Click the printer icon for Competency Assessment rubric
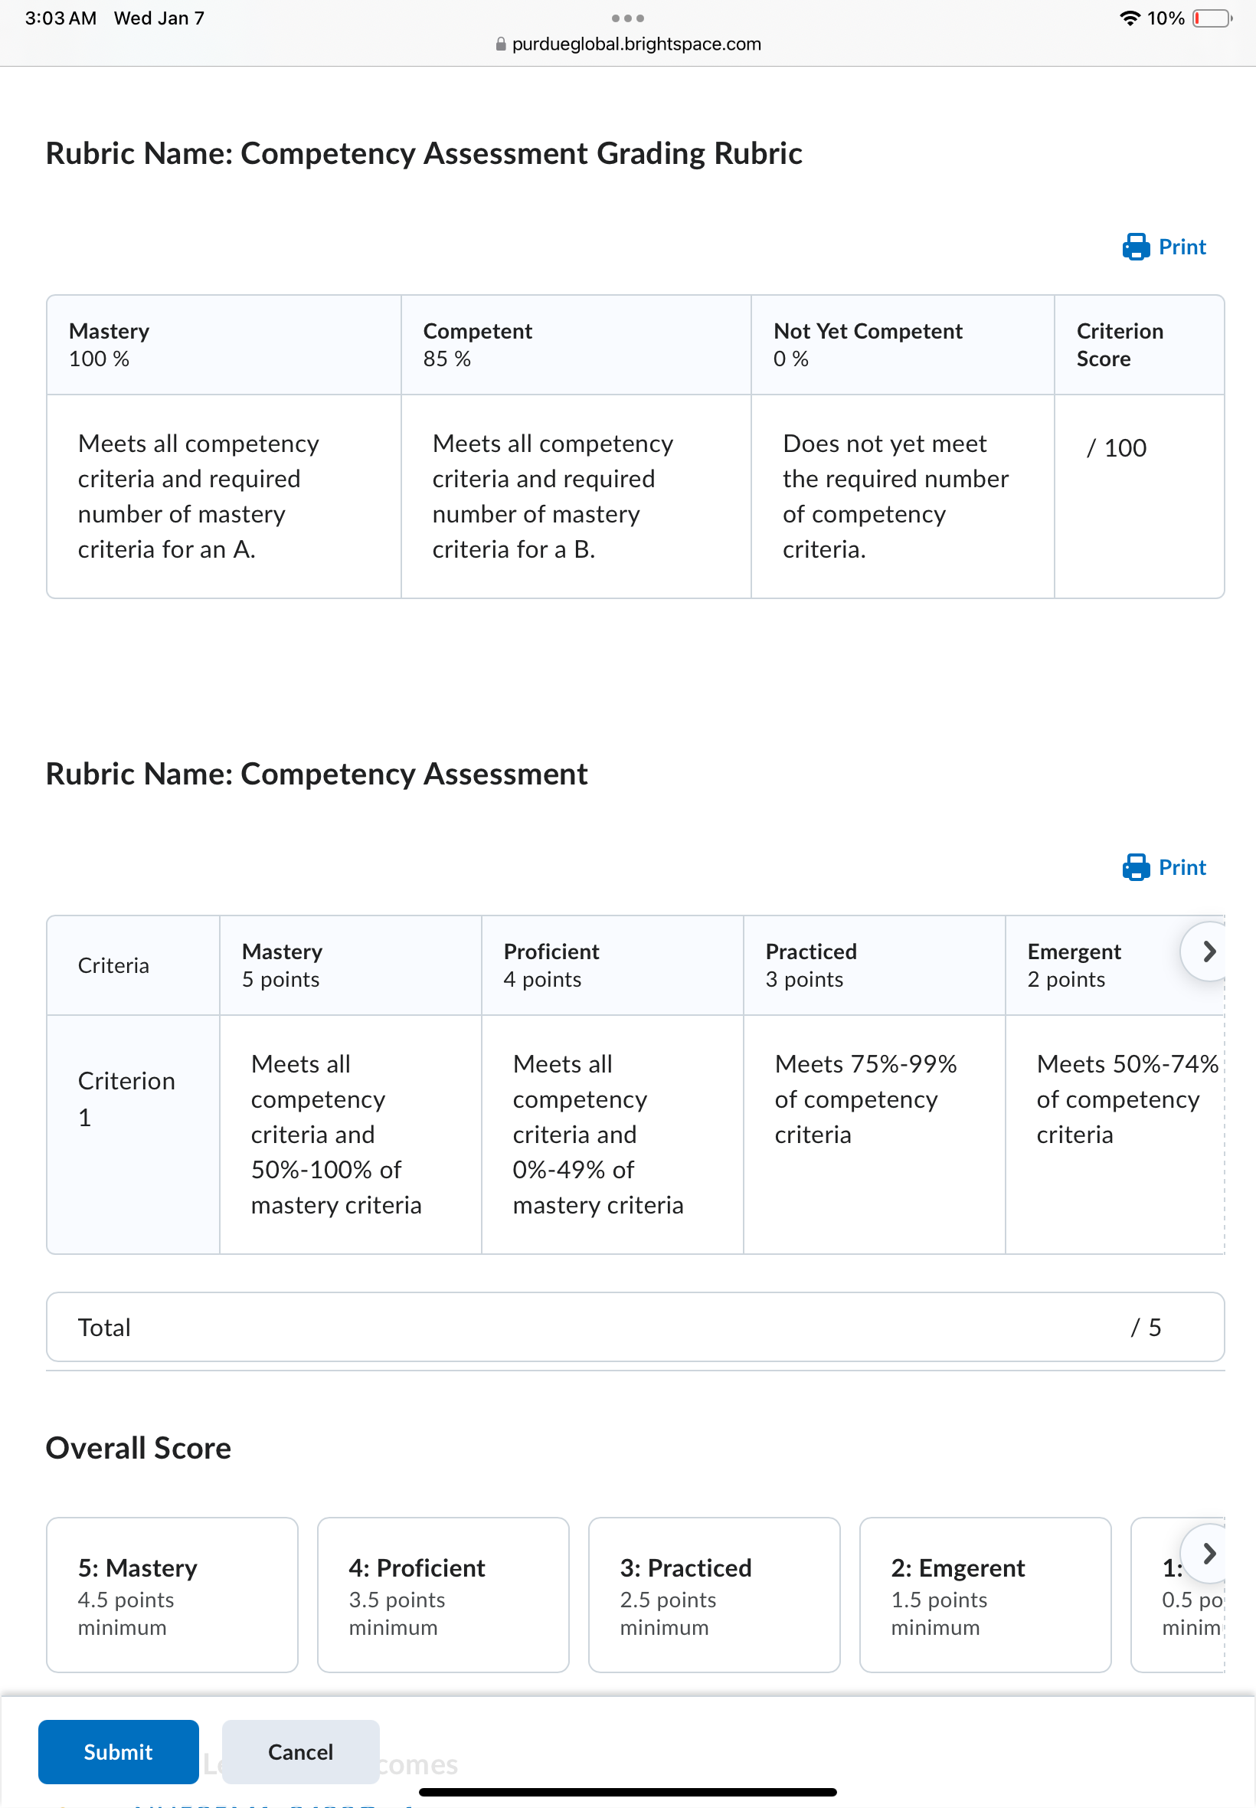Viewport: 1256px width, 1808px height. (1136, 867)
